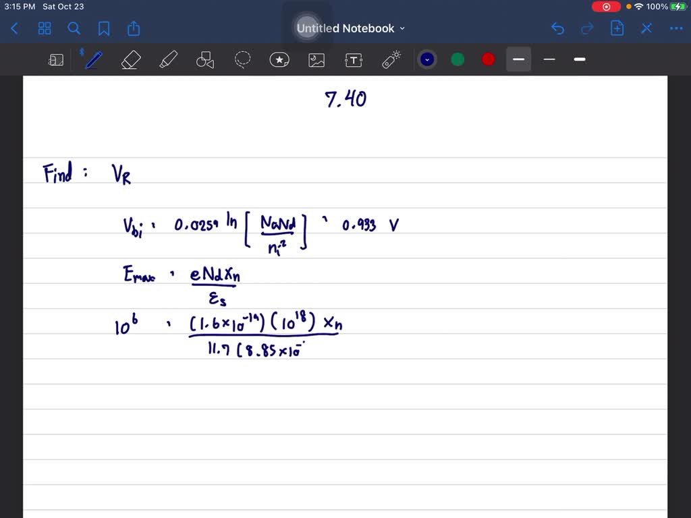Open the pen color options dropdown
The height and width of the screenshot is (518, 691).
[x=426, y=59]
